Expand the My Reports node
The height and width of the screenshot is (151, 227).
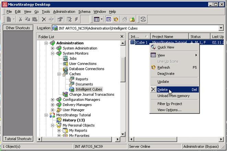coord(59,131)
